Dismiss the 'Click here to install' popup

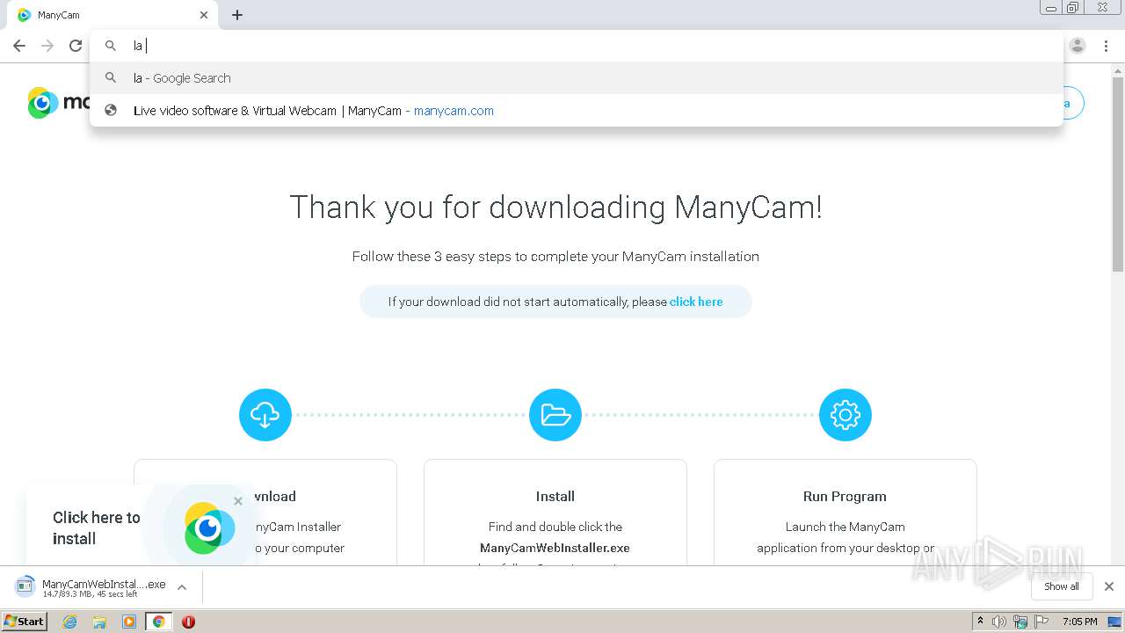[238, 501]
